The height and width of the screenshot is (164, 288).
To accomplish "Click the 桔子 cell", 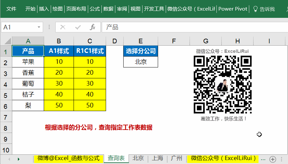I will click(28, 95).
